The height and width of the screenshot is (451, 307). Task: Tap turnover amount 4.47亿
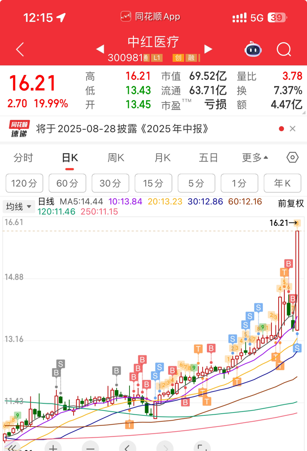tap(287, 104)
